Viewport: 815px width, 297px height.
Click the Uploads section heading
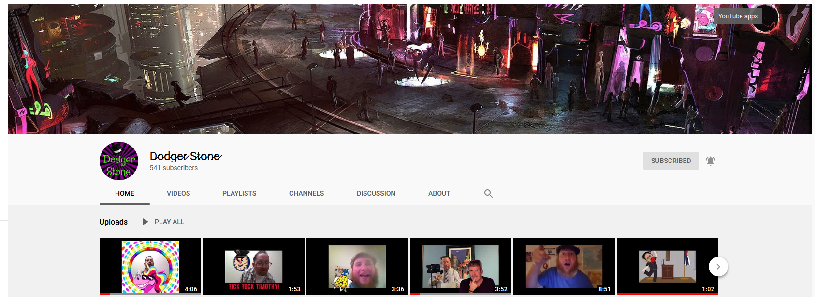tap(114, 222)
